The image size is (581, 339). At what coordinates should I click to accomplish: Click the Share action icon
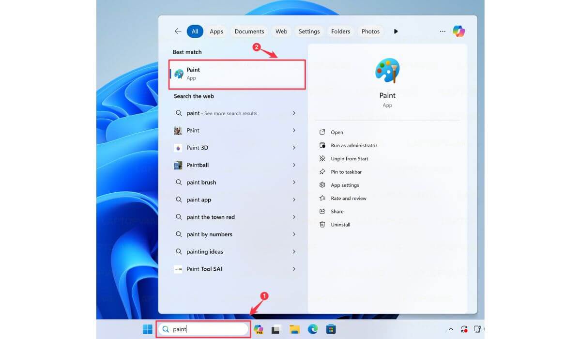322,212
